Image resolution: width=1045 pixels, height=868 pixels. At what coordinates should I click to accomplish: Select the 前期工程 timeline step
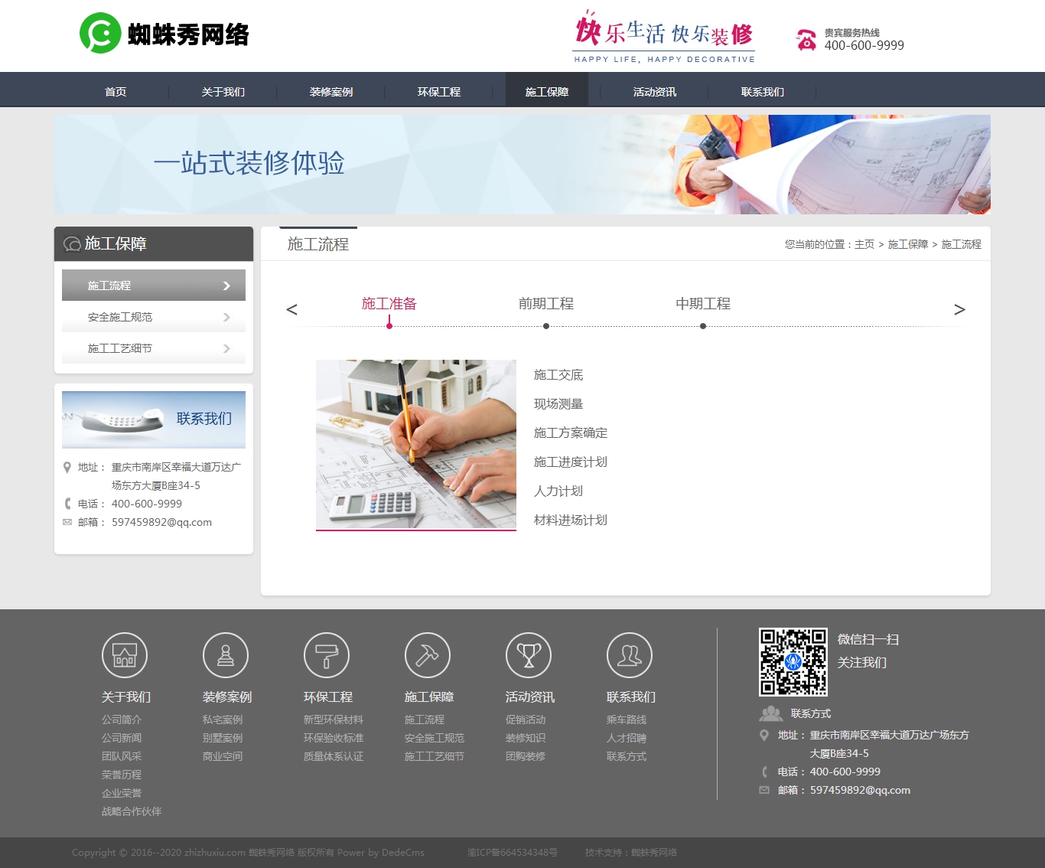click(x=545, y=304)
